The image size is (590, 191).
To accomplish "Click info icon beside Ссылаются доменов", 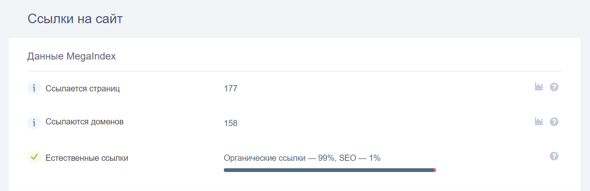I will pyautogui.click(x=34, y=122).
